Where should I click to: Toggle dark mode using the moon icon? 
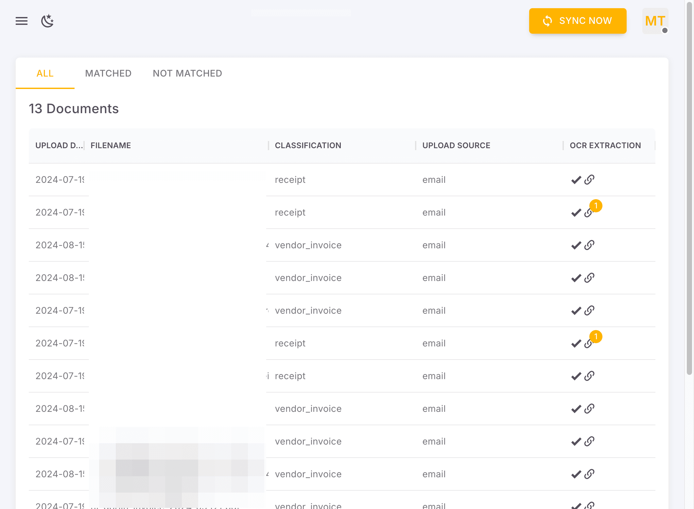[x=48, y=21]
